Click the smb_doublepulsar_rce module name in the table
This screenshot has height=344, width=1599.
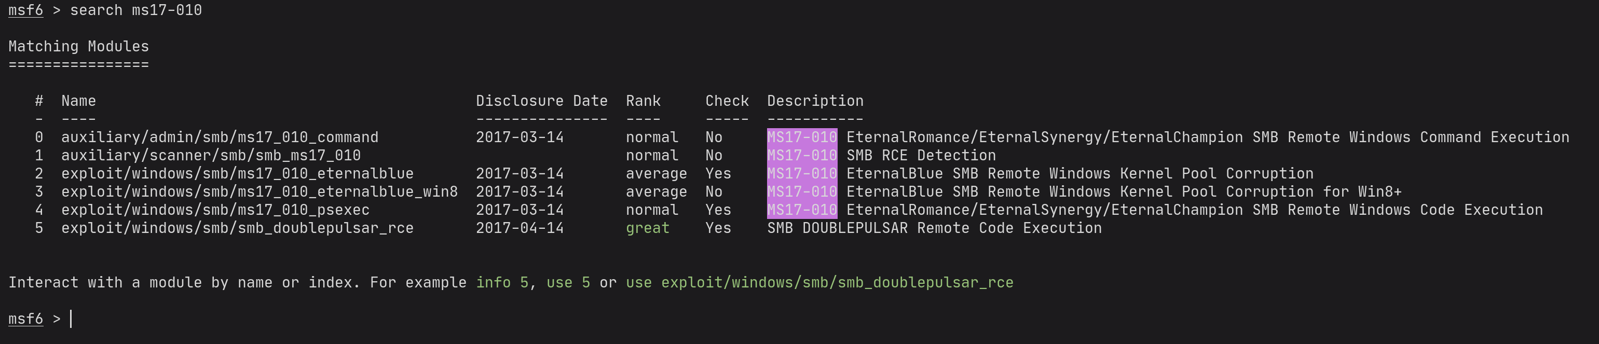[237, 228]
